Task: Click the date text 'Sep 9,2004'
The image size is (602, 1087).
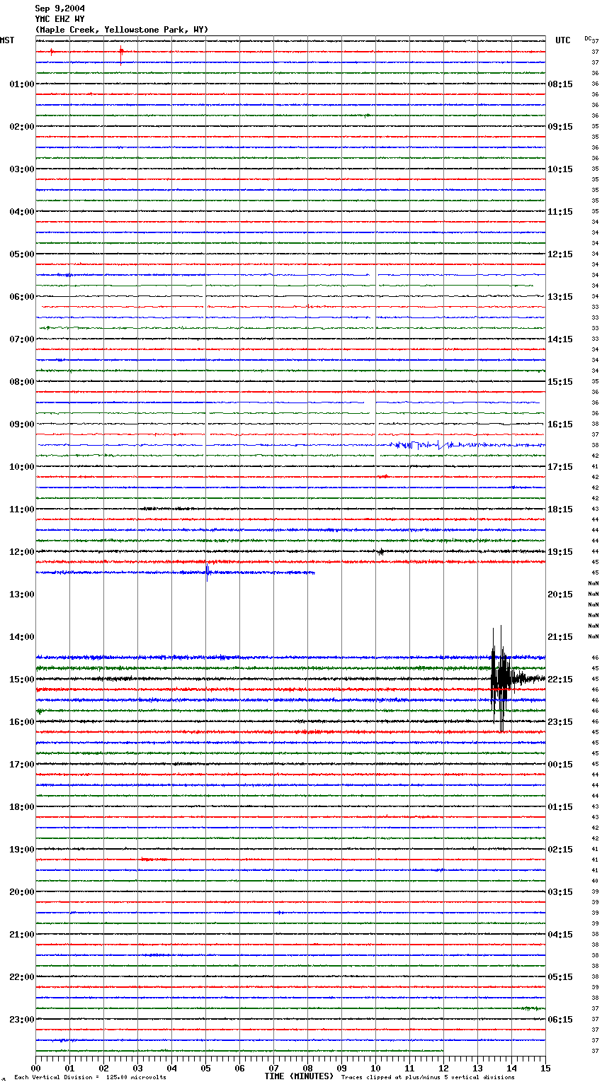Action: [59, 9]
